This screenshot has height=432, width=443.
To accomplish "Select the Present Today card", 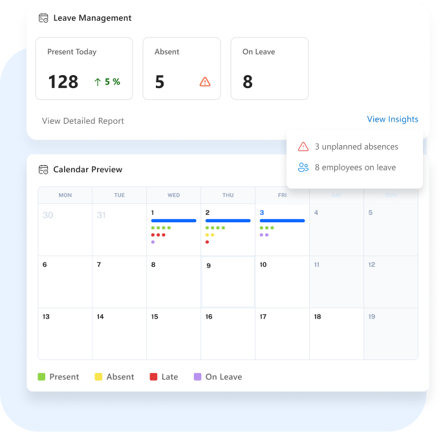I will pos(84,69).
